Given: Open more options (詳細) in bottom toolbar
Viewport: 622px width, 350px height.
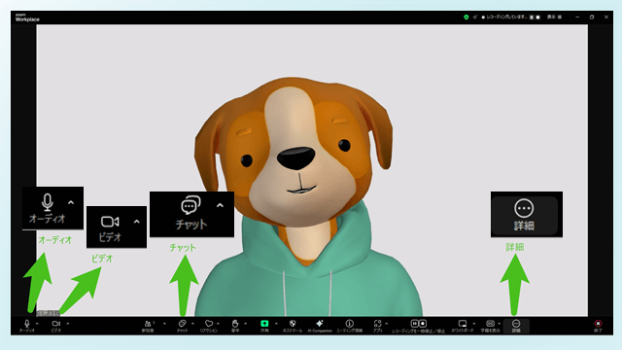Looking at the screenshot, I should coord(516,326).
